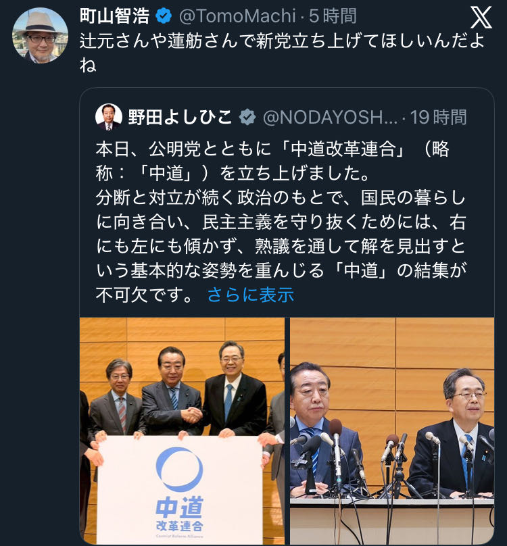This screenshot has height=546, width=507.
Task: Click the 野田よしひこ display name
Action: pos(180,117)
